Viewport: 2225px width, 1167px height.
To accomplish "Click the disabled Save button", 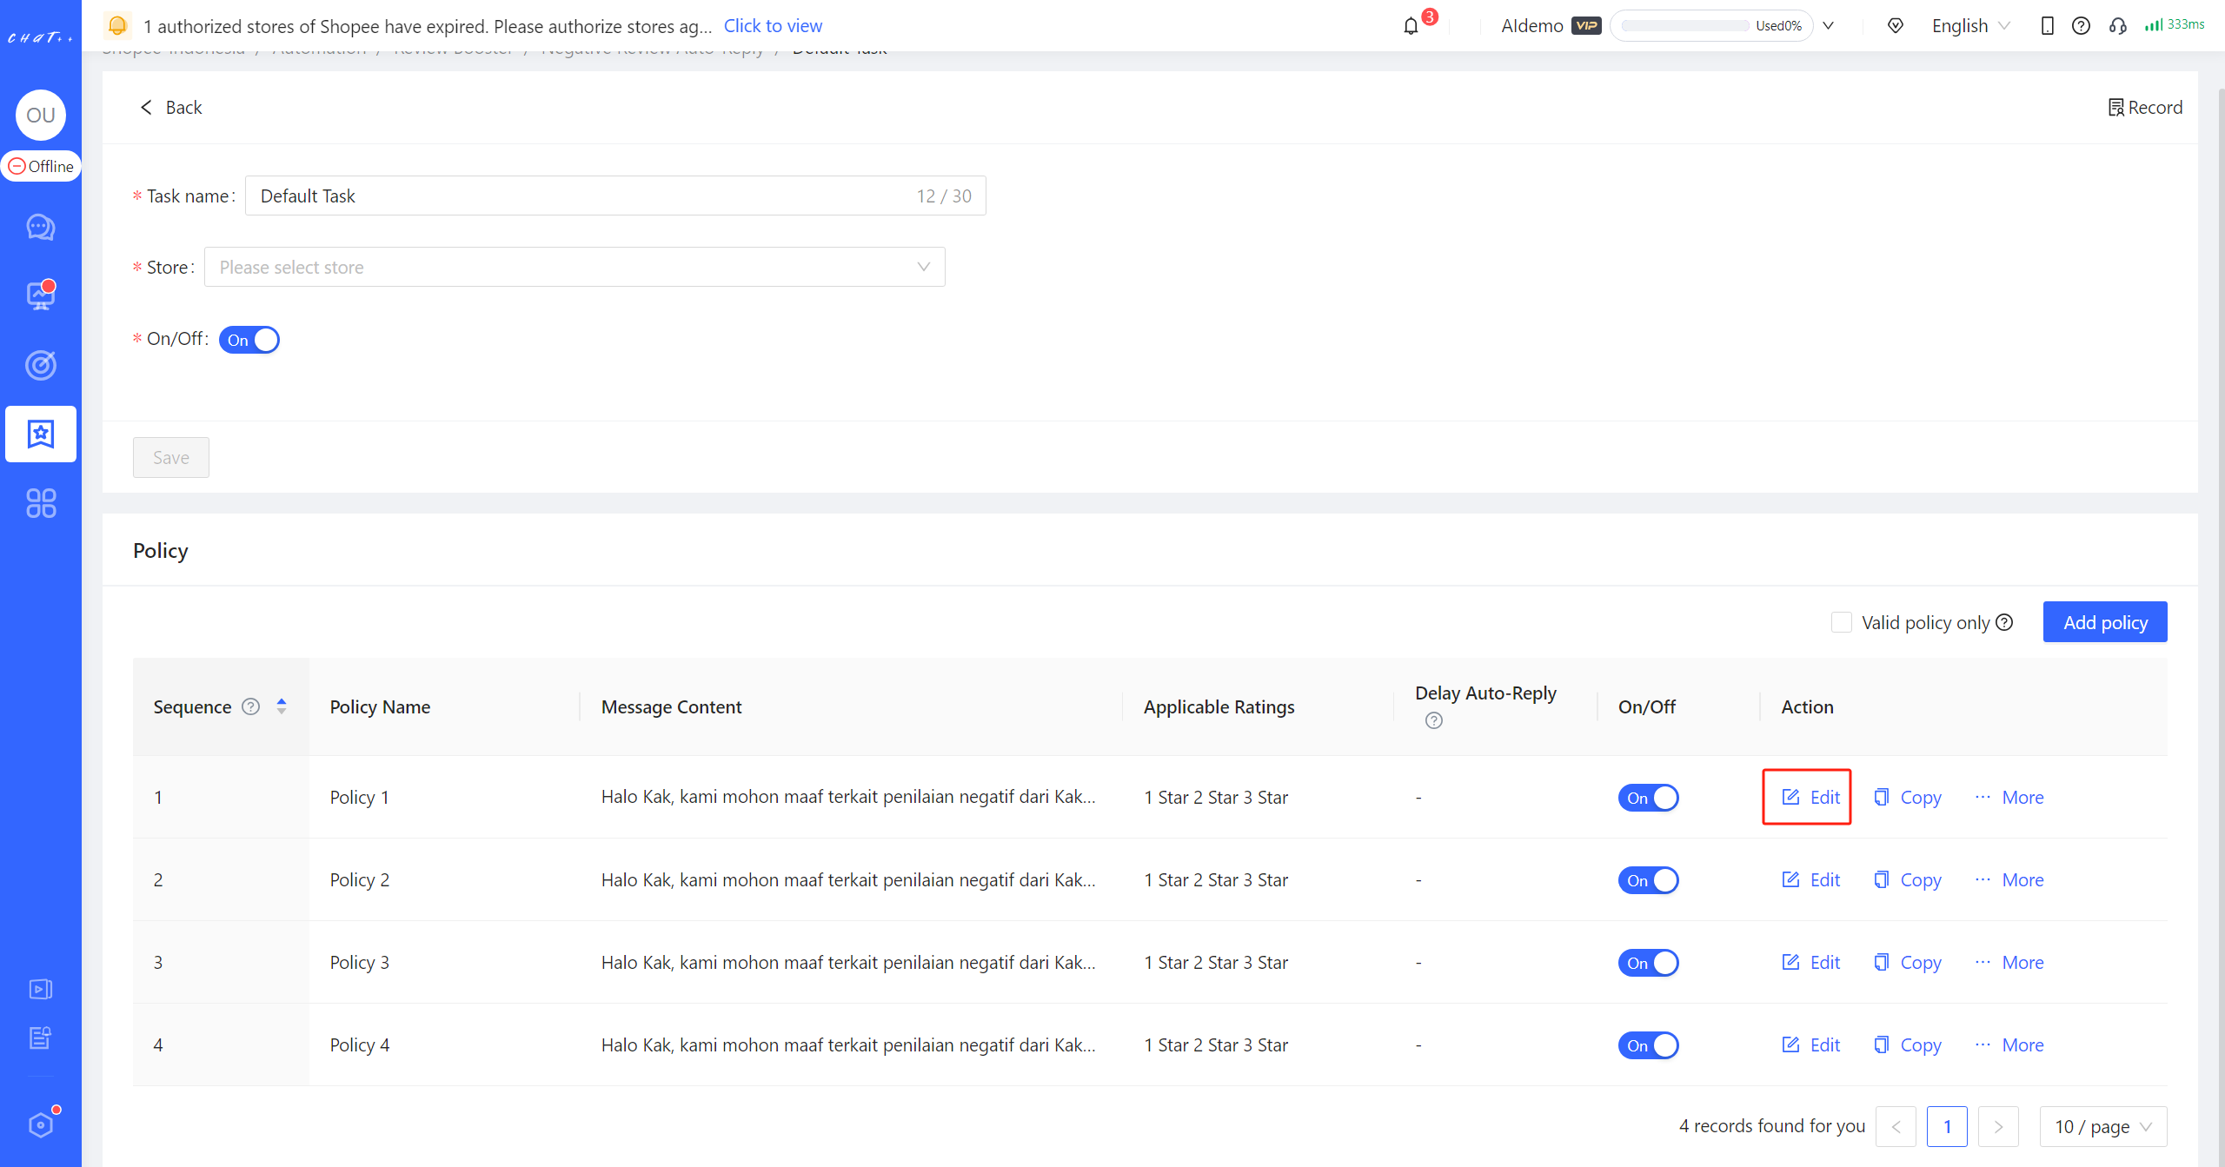I will pos(171,457).
